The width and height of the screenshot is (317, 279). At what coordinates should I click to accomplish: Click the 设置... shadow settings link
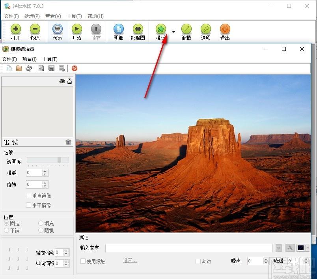[x=130, y=261]
